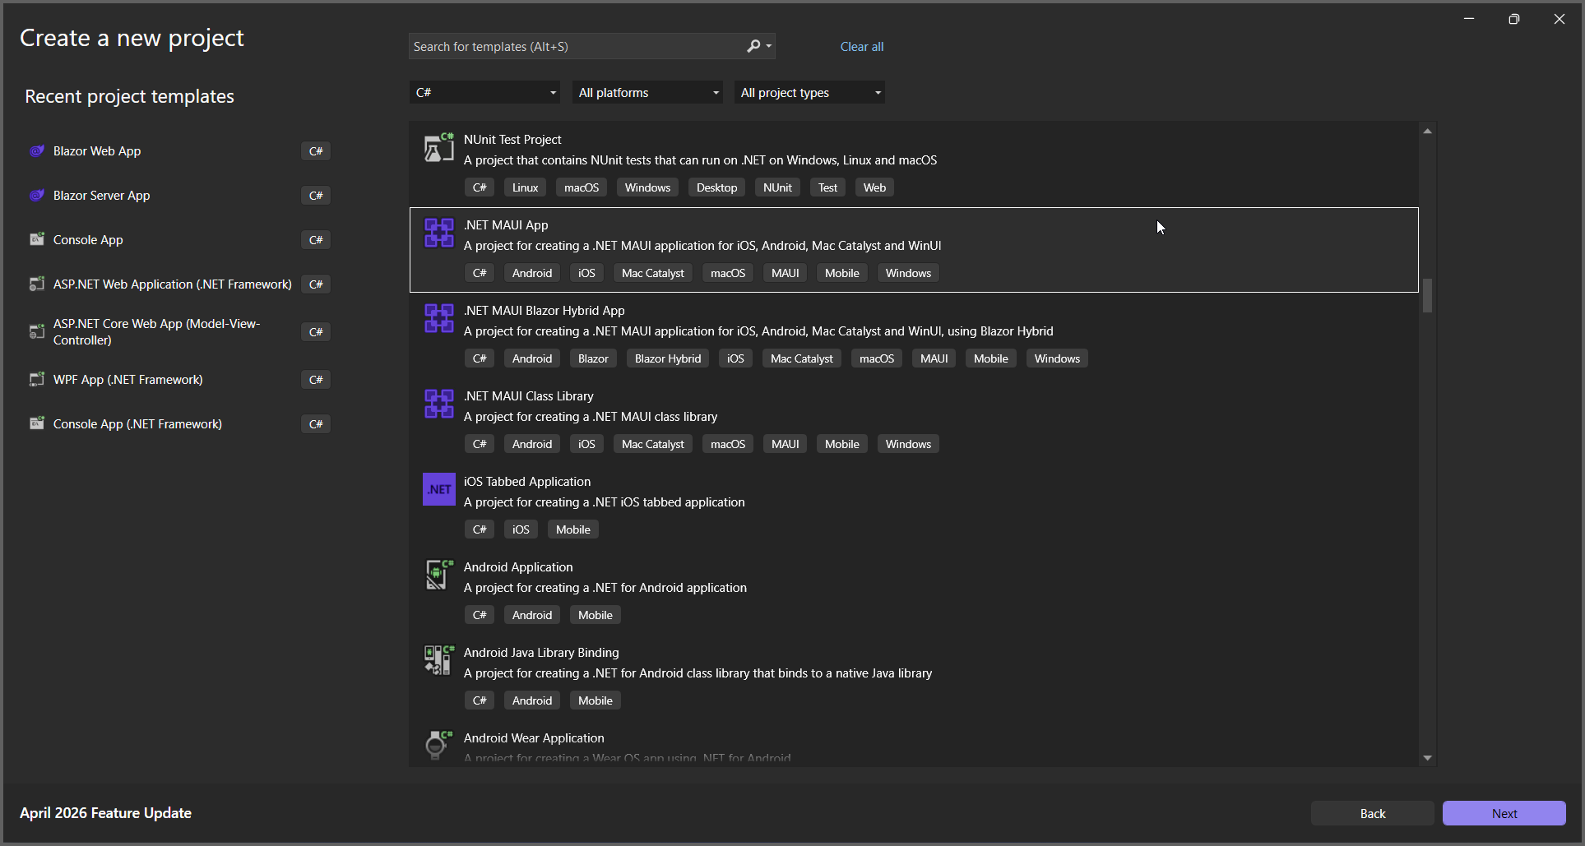Click the Blazor Hybrid tag
Viewport: 1585px width, 846px height.
pyautogui.click(x=668, y=358)
